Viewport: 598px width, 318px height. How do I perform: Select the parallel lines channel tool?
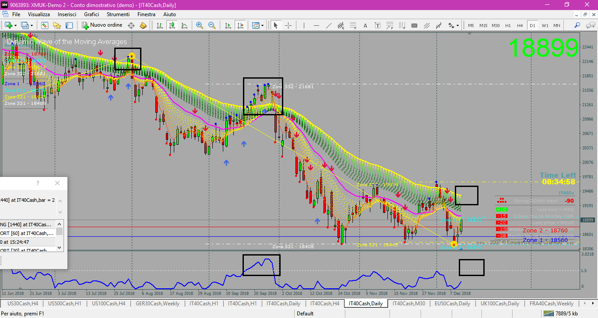pos(426,25)
